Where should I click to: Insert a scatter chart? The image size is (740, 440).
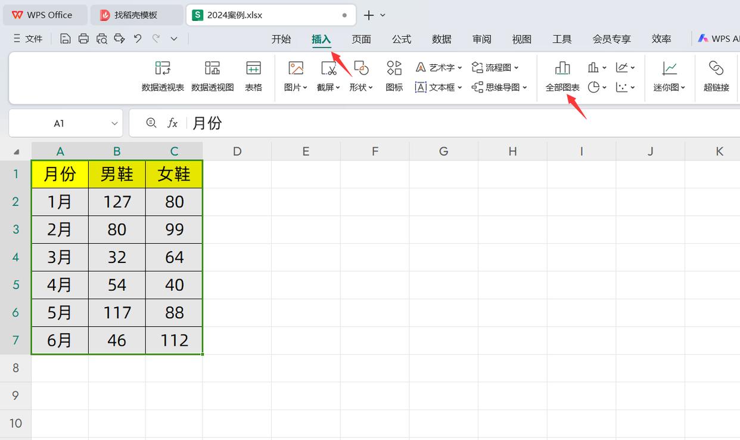click(x=625, y=87)
